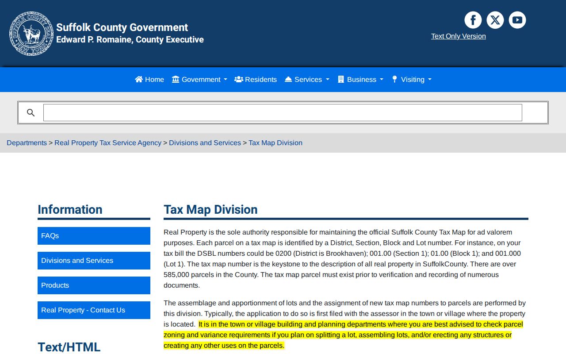Click the site search text field
566x354 pixels.
(283, 113)
